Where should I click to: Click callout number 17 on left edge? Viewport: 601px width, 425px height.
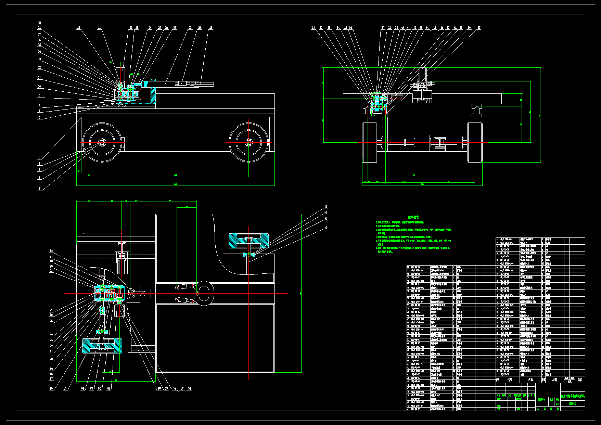[x=39, y=35]
